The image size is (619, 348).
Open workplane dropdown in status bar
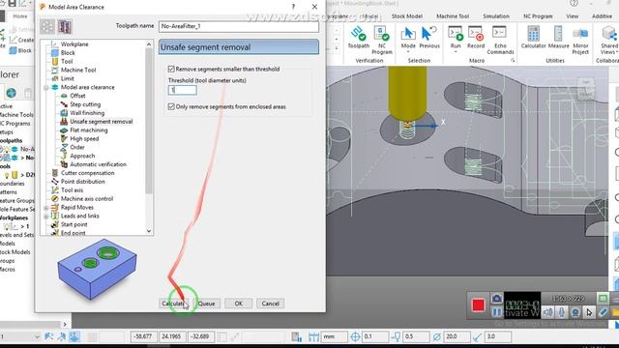point(37,337)
